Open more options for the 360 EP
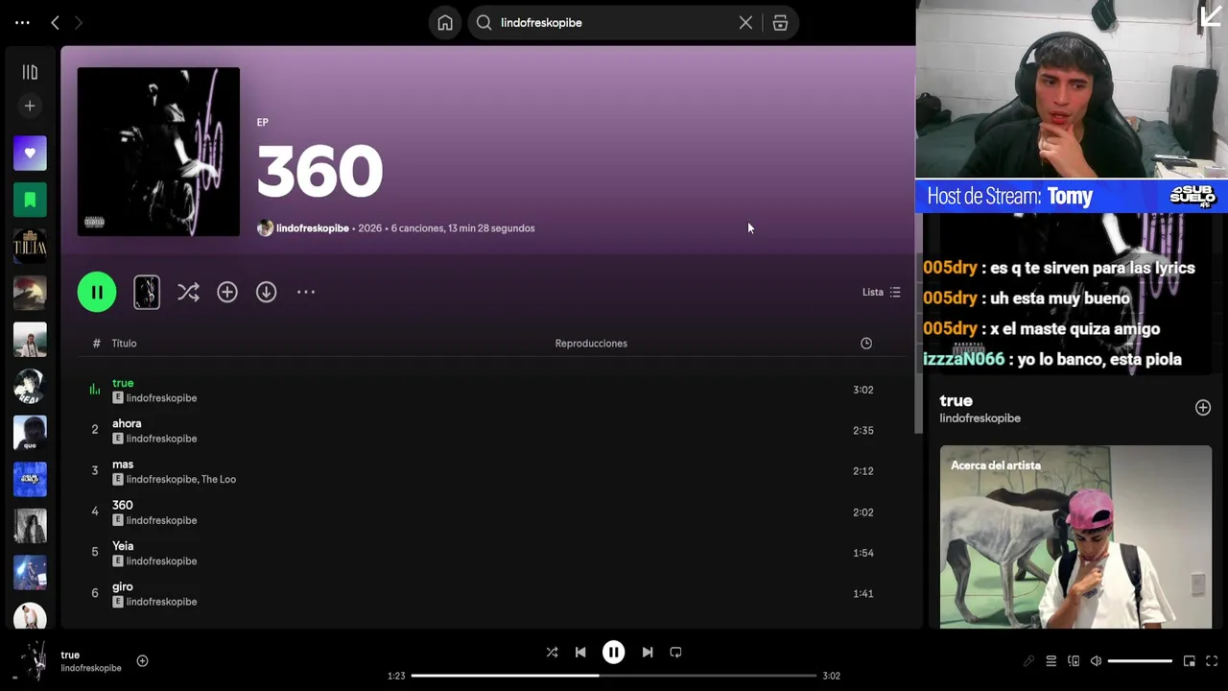 click(306, 292)
